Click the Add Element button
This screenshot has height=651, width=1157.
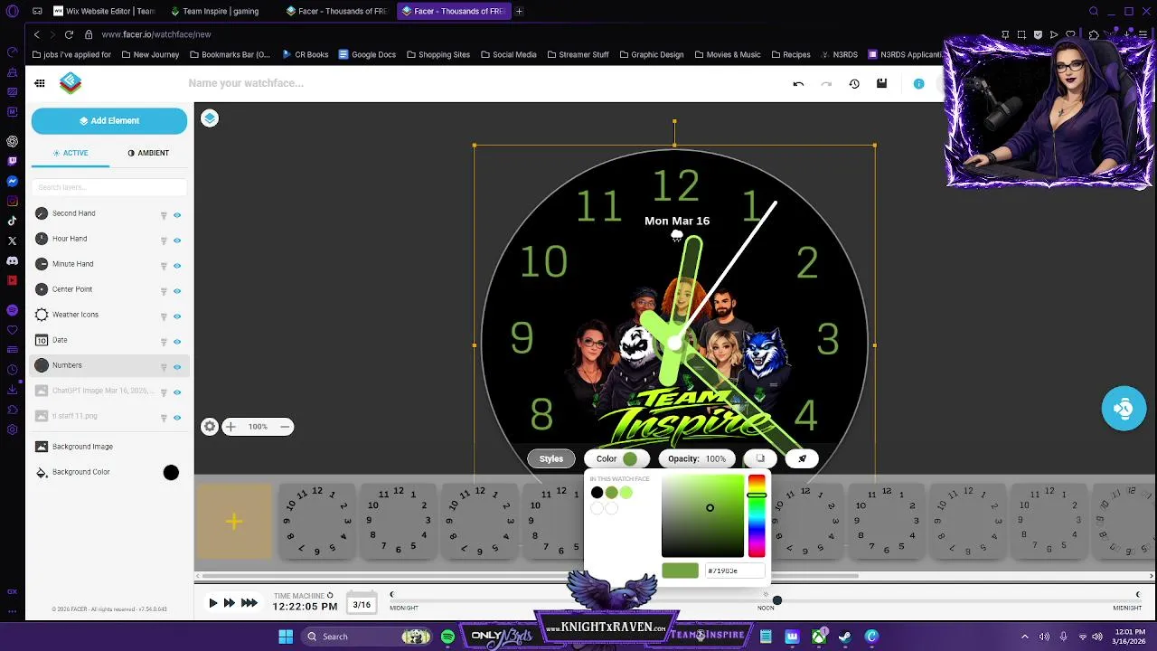click(x=109, y=121)
